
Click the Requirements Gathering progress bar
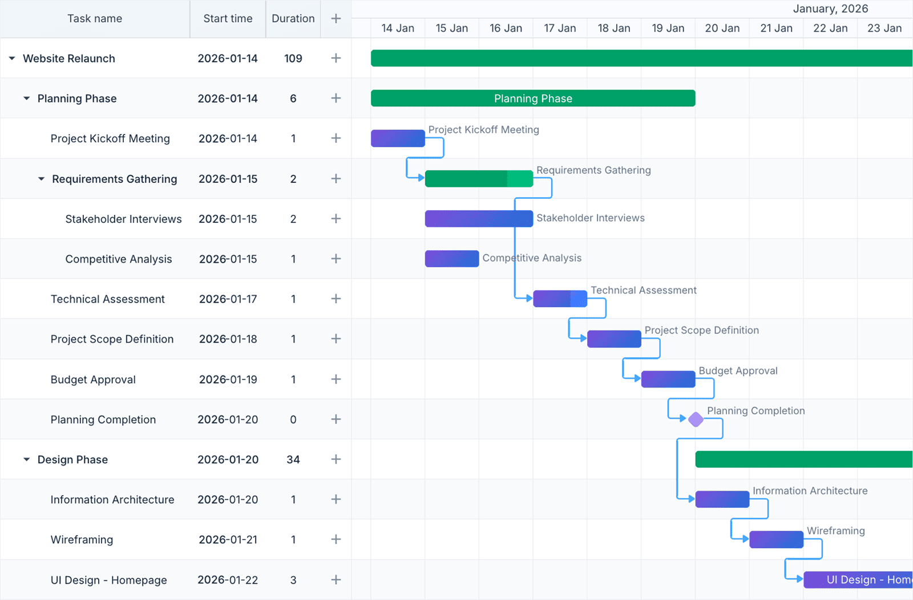(479, 178)
